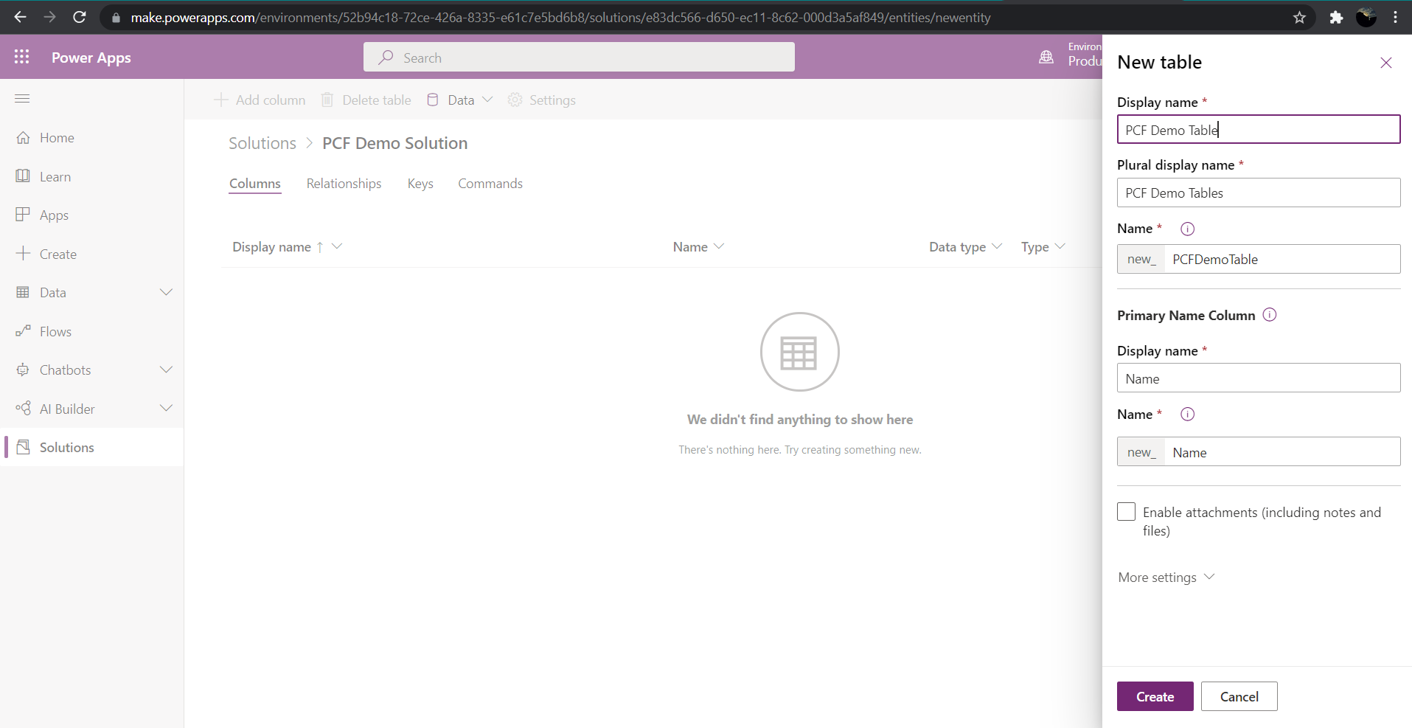
Task: Expand the Data section in left navigation
Action: 166,293
